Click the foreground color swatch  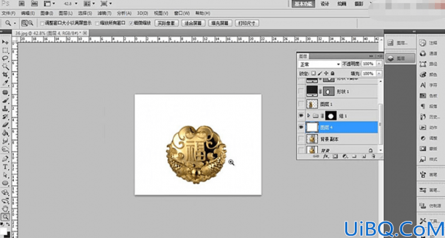click(x=3, y=230)
